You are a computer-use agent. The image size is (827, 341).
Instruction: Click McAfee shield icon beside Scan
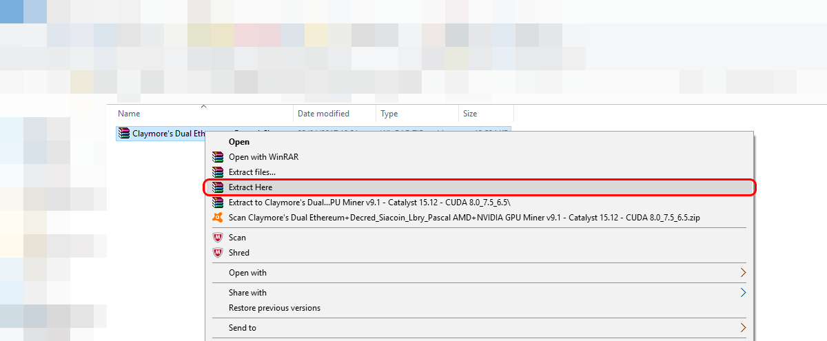pos(218,237)
